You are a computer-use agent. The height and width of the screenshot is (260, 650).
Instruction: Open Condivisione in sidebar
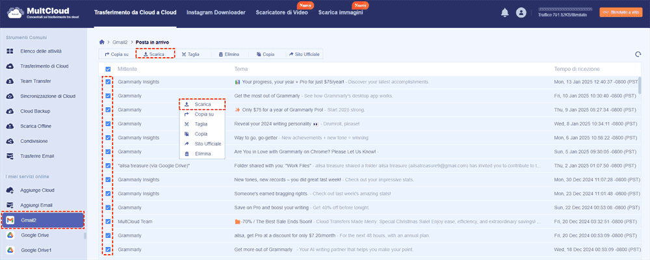(34, 141)
